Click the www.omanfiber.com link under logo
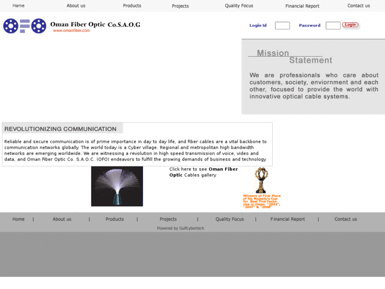Image resolution: width=385 pixels, height=289 pixels. point(71,31)
